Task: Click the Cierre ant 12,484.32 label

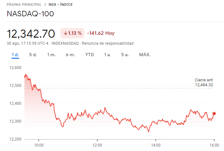Action: pos(204,82)
